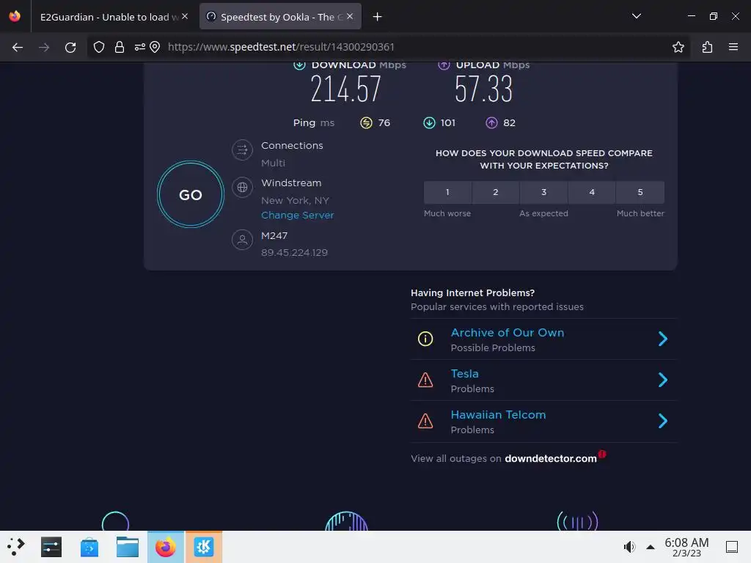
Task: Click the 214.57 download speed value
Action: 345,89
